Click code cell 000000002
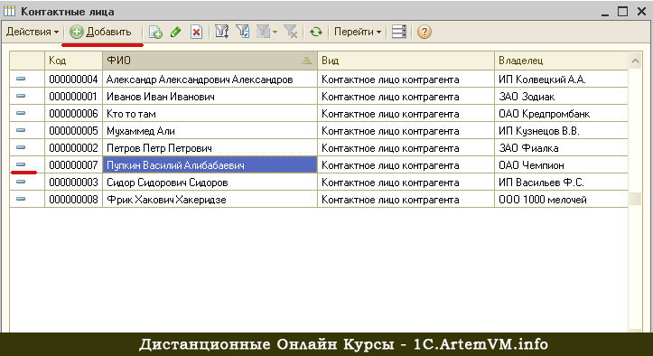653x356 pixels. tap(73, 147)
